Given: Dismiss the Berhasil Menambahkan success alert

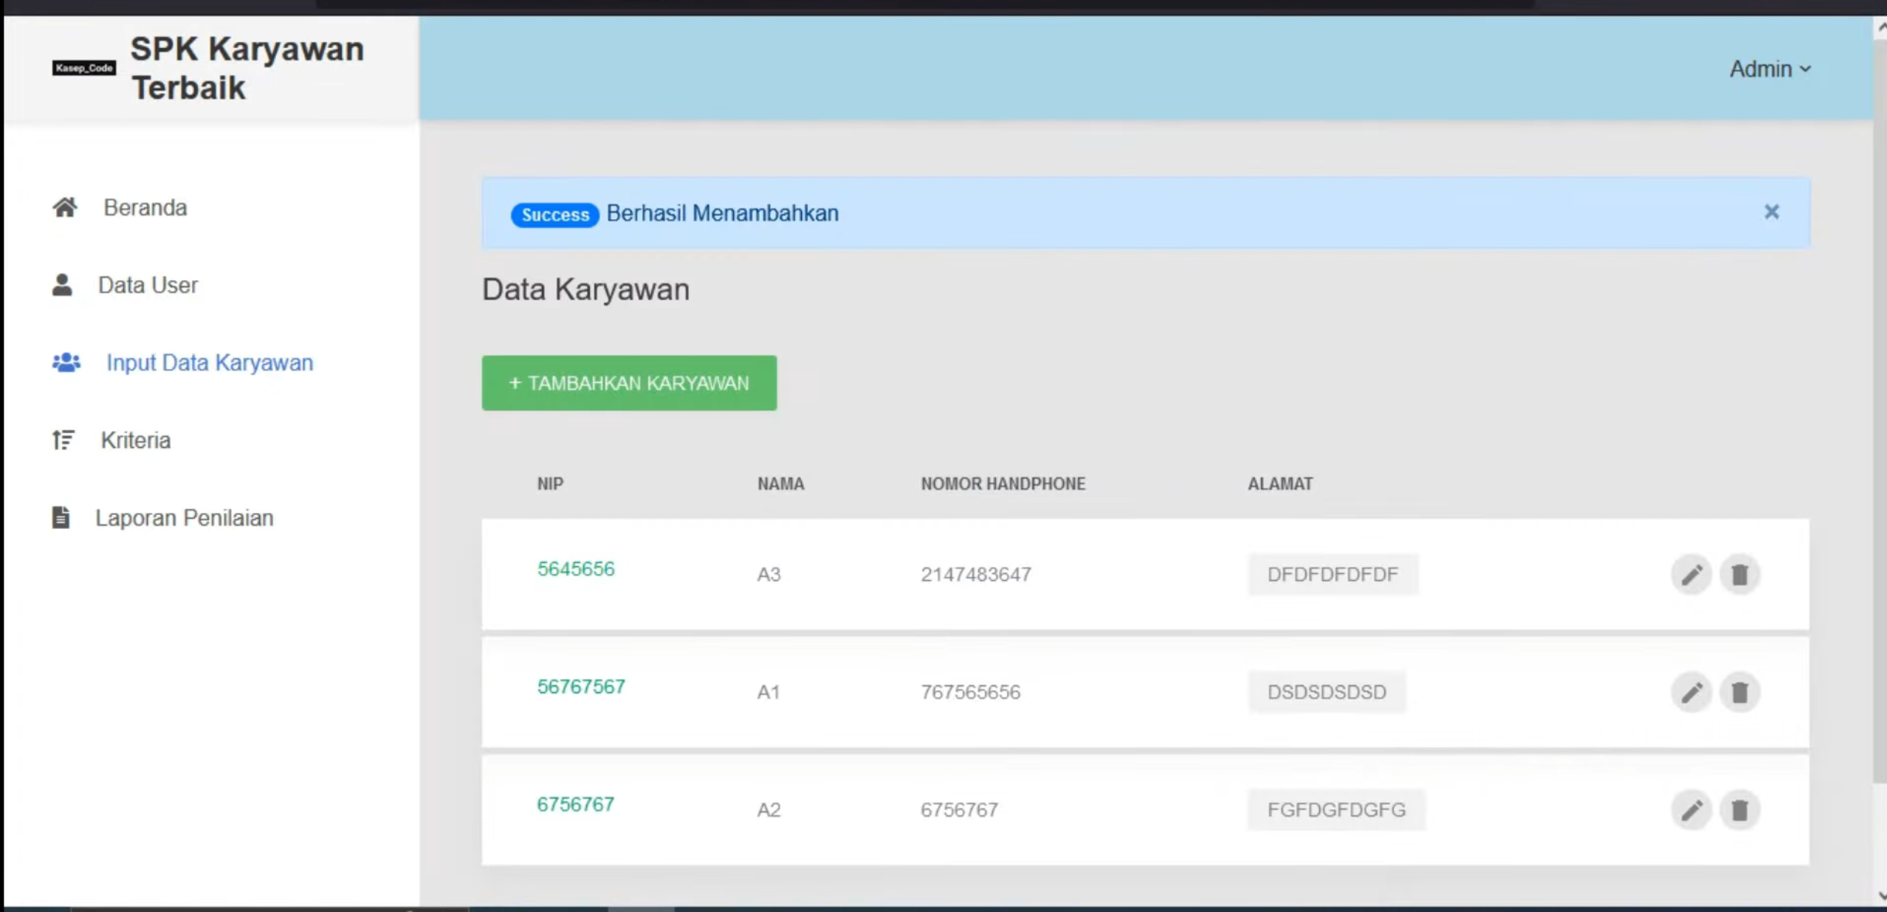Looking at the screenshot, I should pyautogui.click(x=1771, y=213).
